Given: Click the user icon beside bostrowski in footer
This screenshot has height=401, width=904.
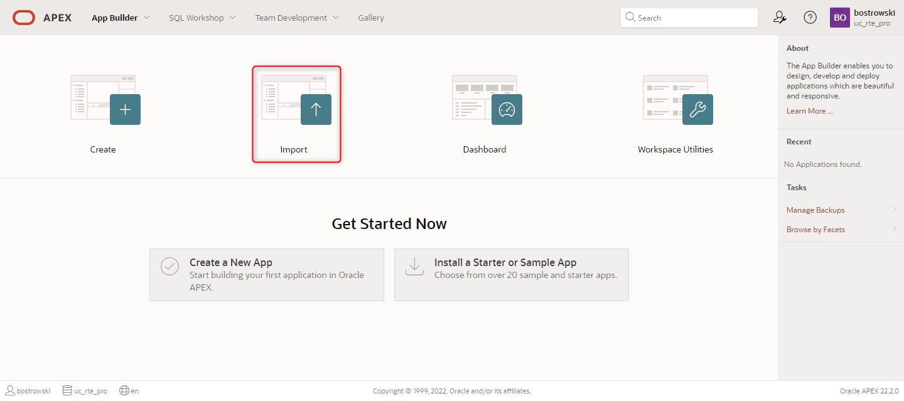Looking at the screenshot, I should click(x=10, y=390).
